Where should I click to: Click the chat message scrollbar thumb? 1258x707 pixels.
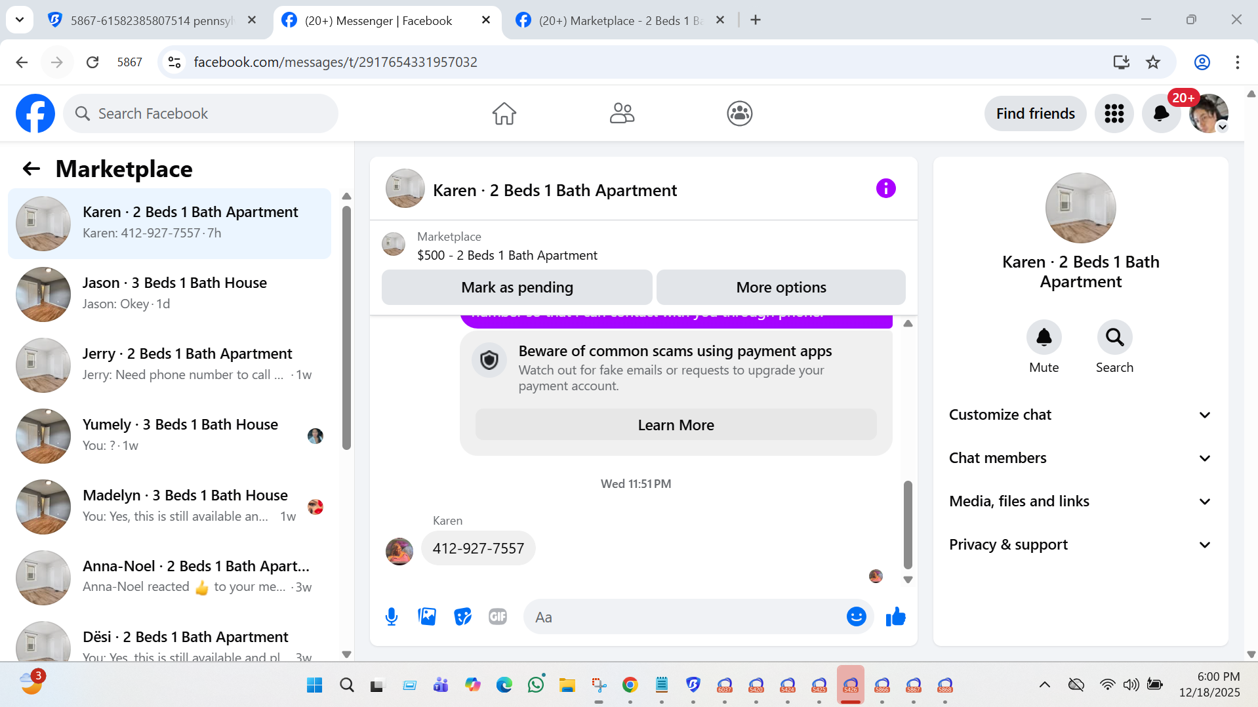pyautogui.click(x=908, y=525)
